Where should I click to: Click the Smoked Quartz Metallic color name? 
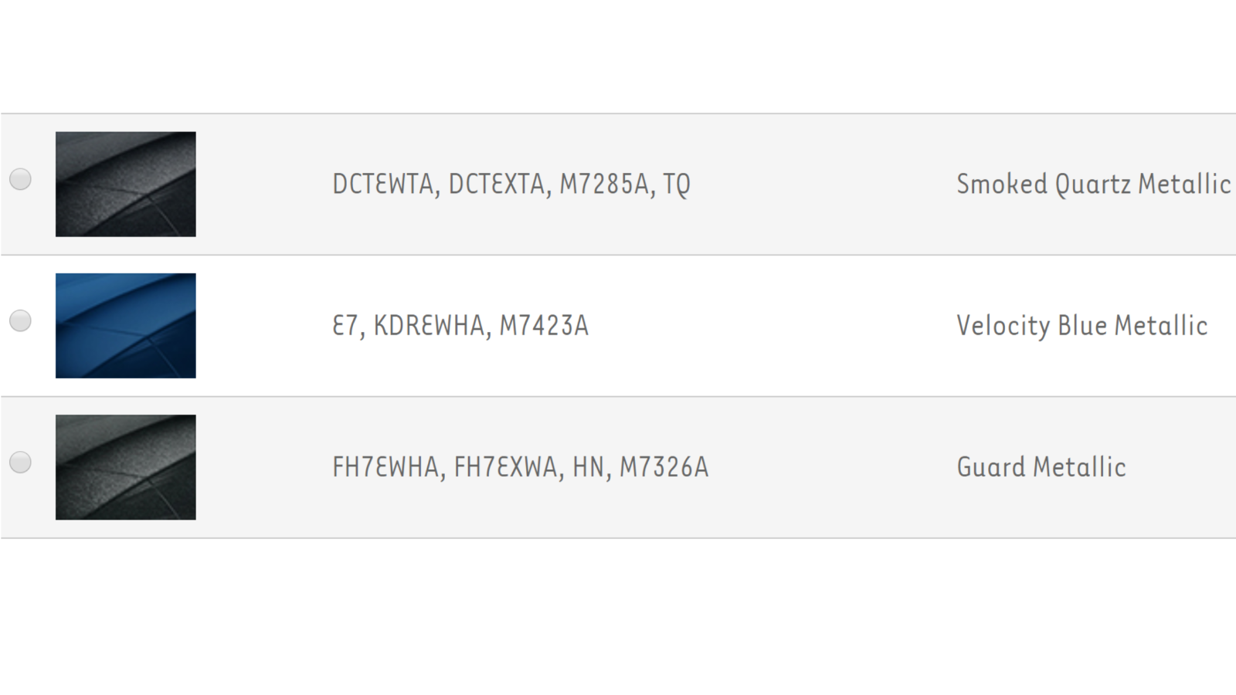coord(1093,184)
